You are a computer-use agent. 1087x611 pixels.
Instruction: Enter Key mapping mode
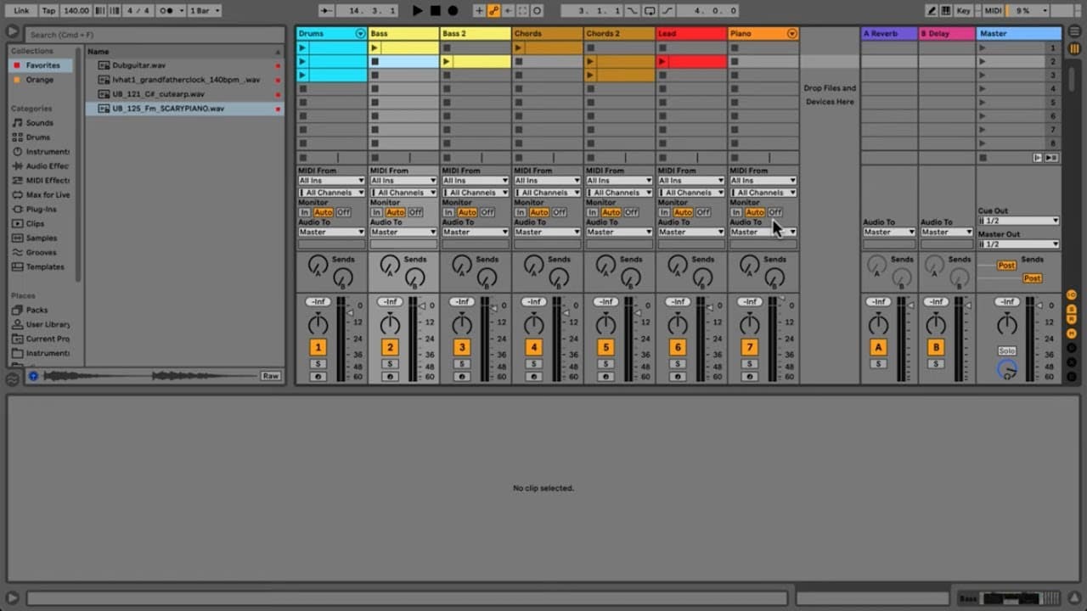964,10
